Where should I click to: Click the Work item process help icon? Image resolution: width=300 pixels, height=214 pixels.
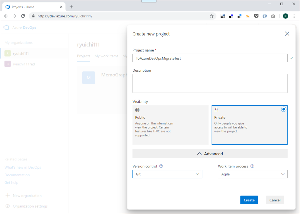pos(252,166)
